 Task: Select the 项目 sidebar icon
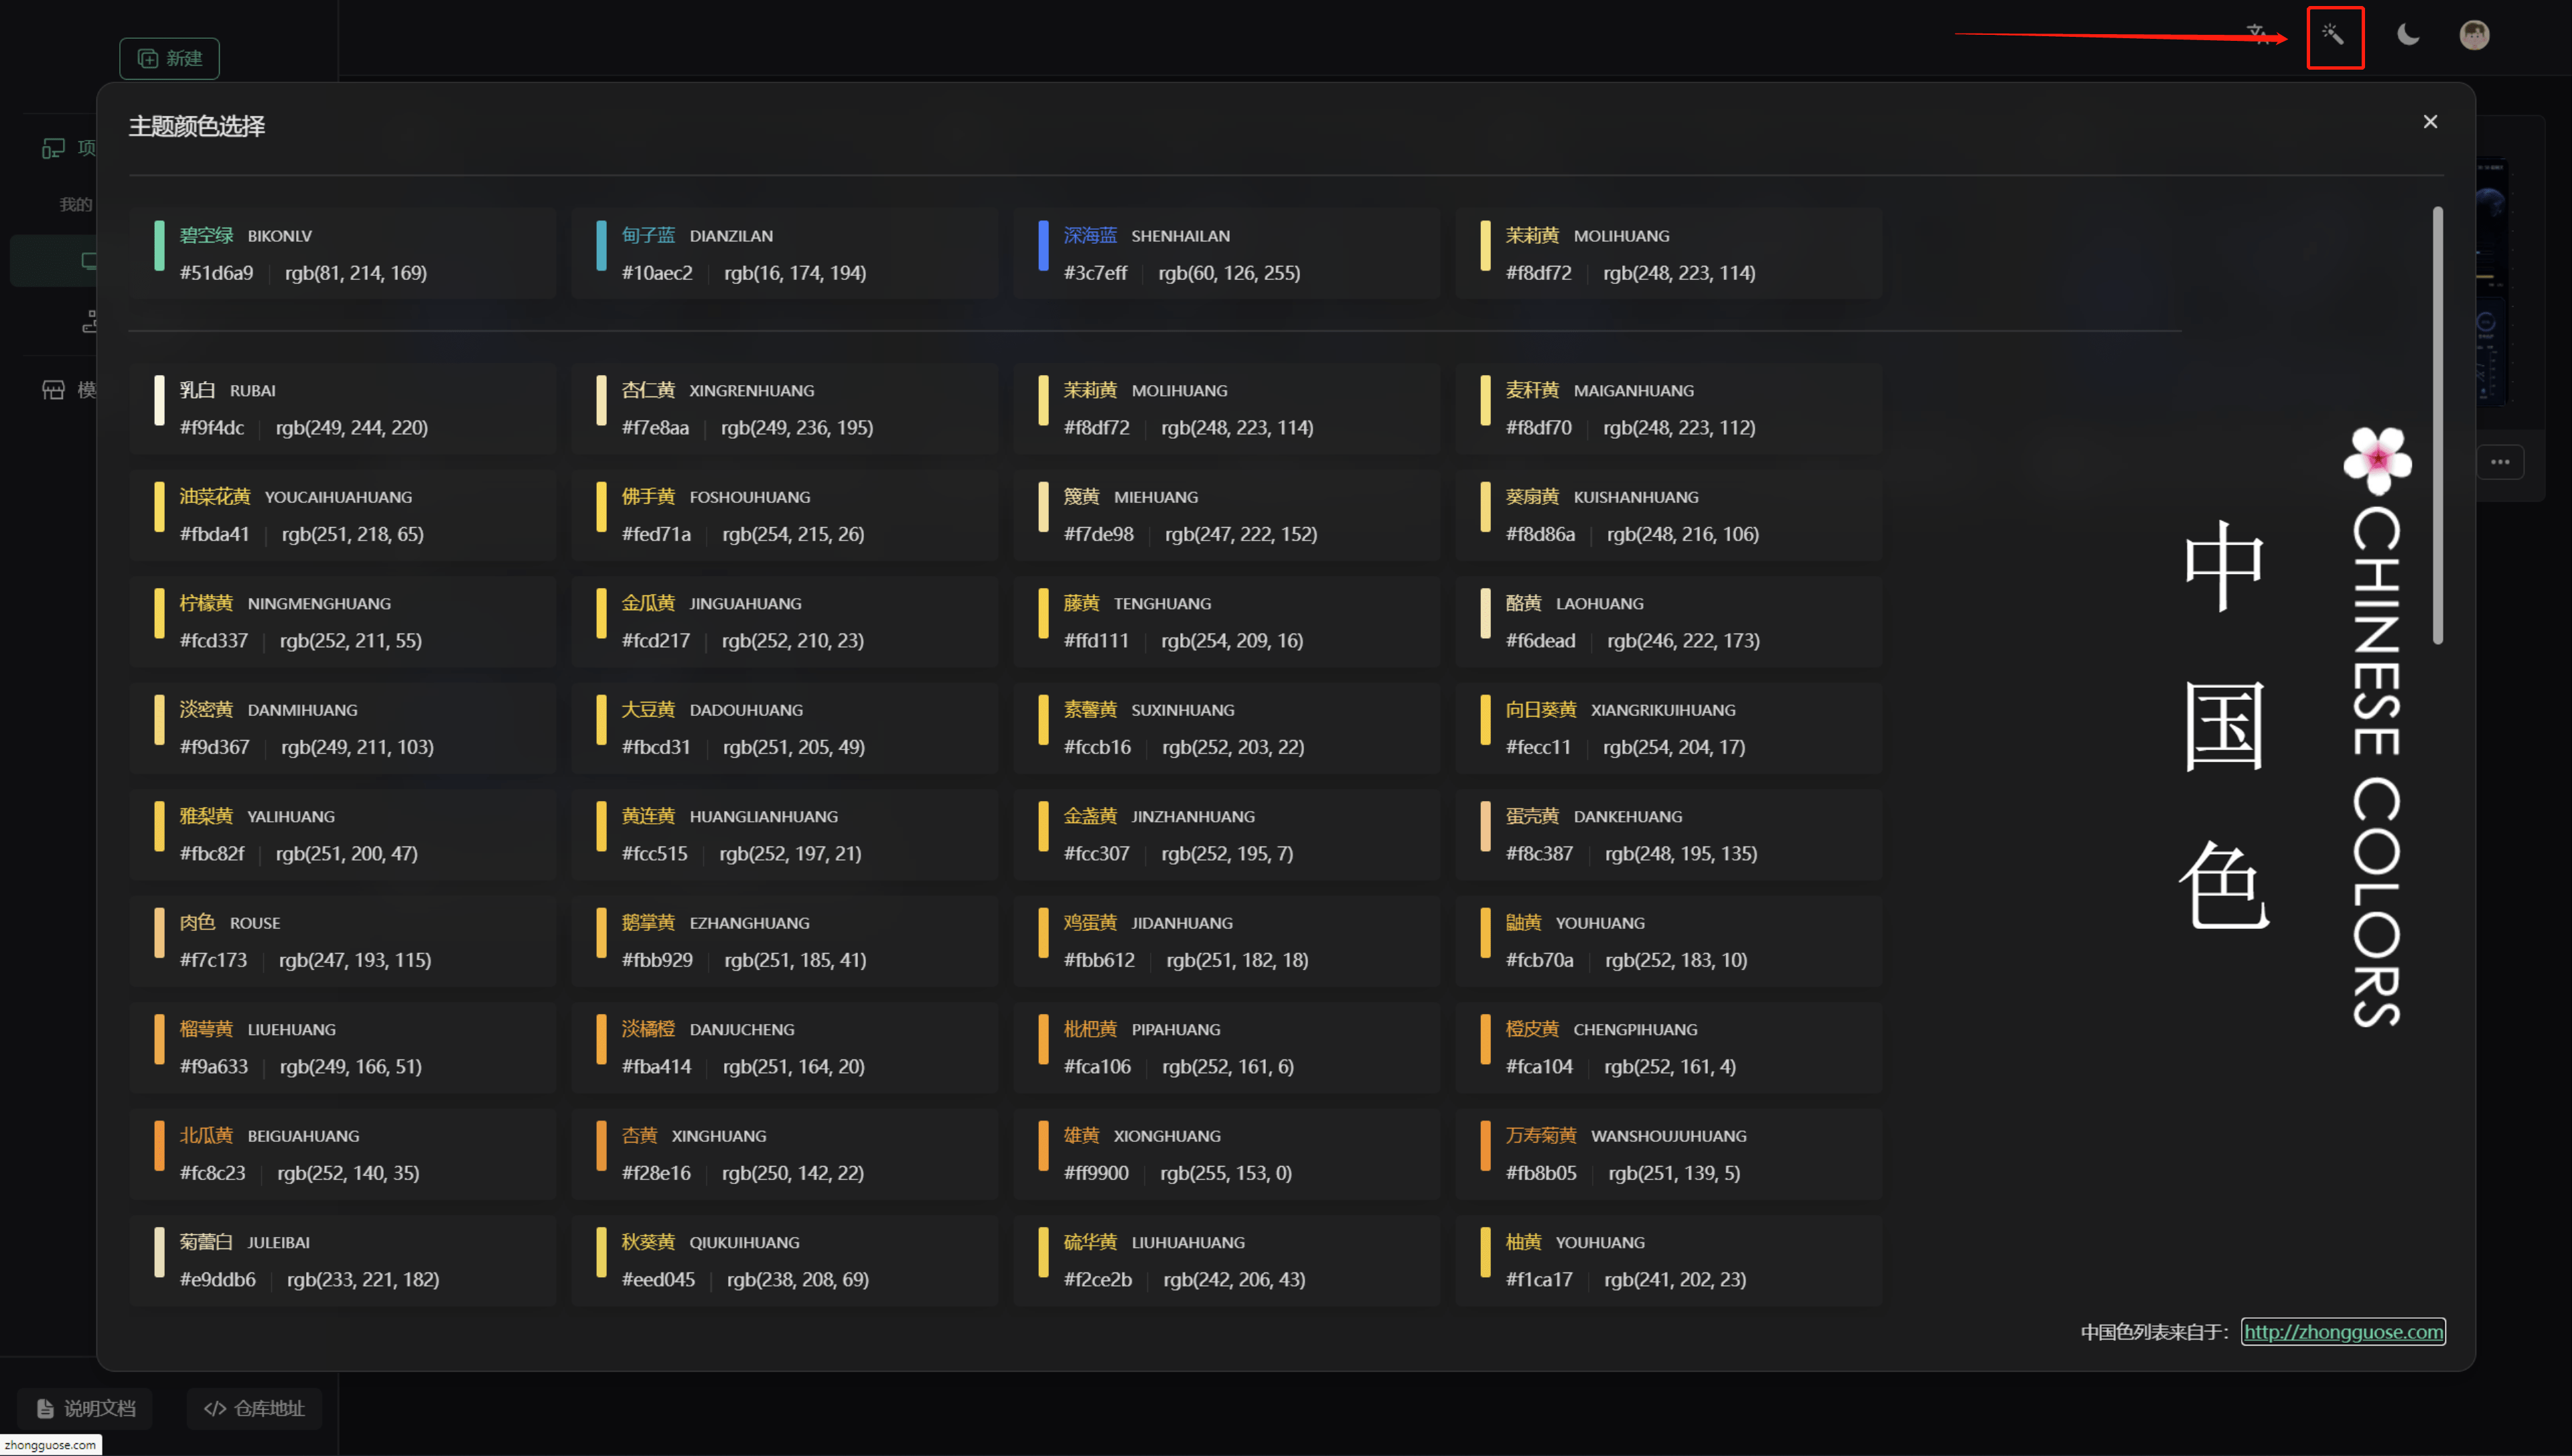tap(53, 149)
